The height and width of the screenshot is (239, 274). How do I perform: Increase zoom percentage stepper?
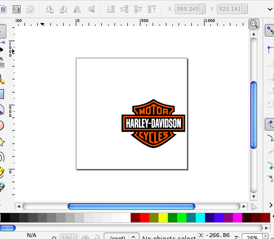(265, 236)
